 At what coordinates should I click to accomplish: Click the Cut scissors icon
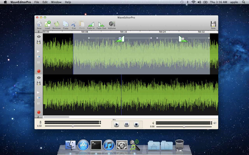pos(74,25)
